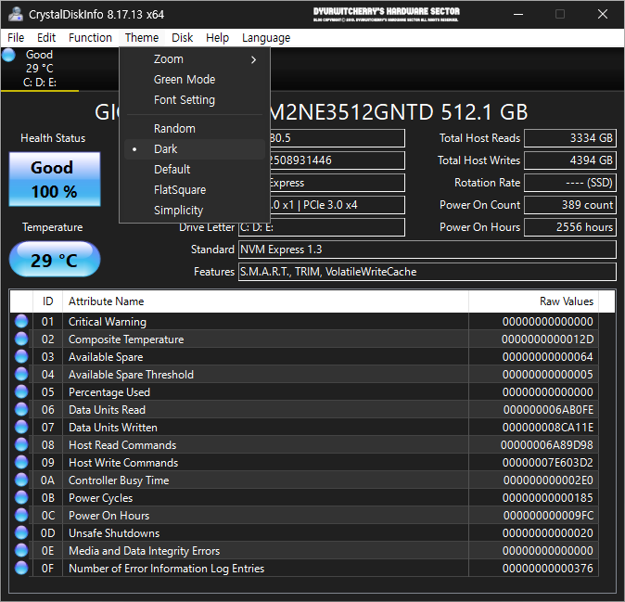Open the Language menu
Image resolution: width=625 pixels, height=602 pixels.
pyautogui.click(x=266, y=38)
